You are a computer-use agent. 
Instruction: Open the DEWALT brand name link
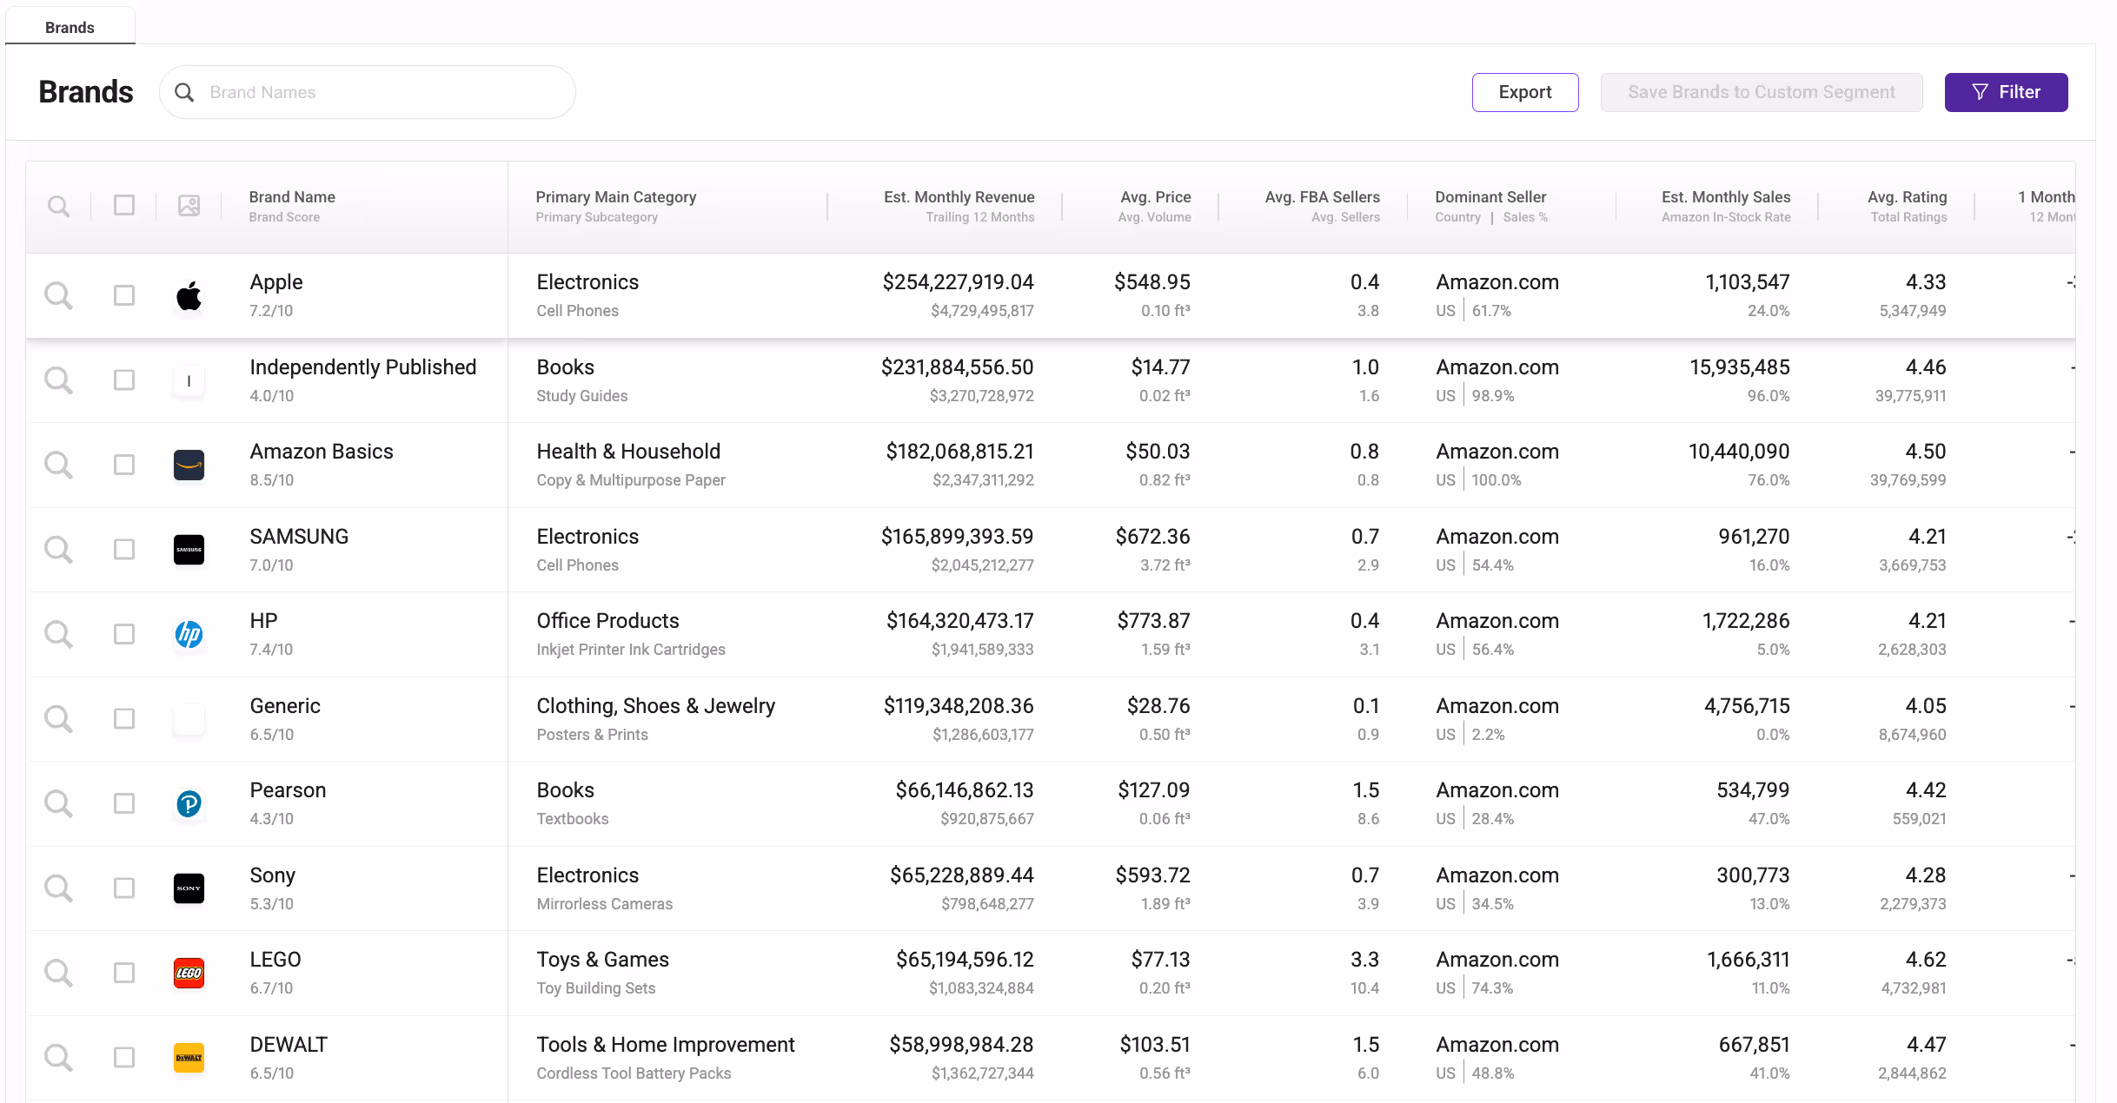coord(289,1045)
